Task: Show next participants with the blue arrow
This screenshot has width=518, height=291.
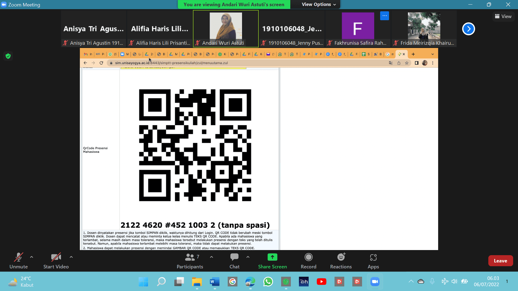Action: (x=469, y=29)
